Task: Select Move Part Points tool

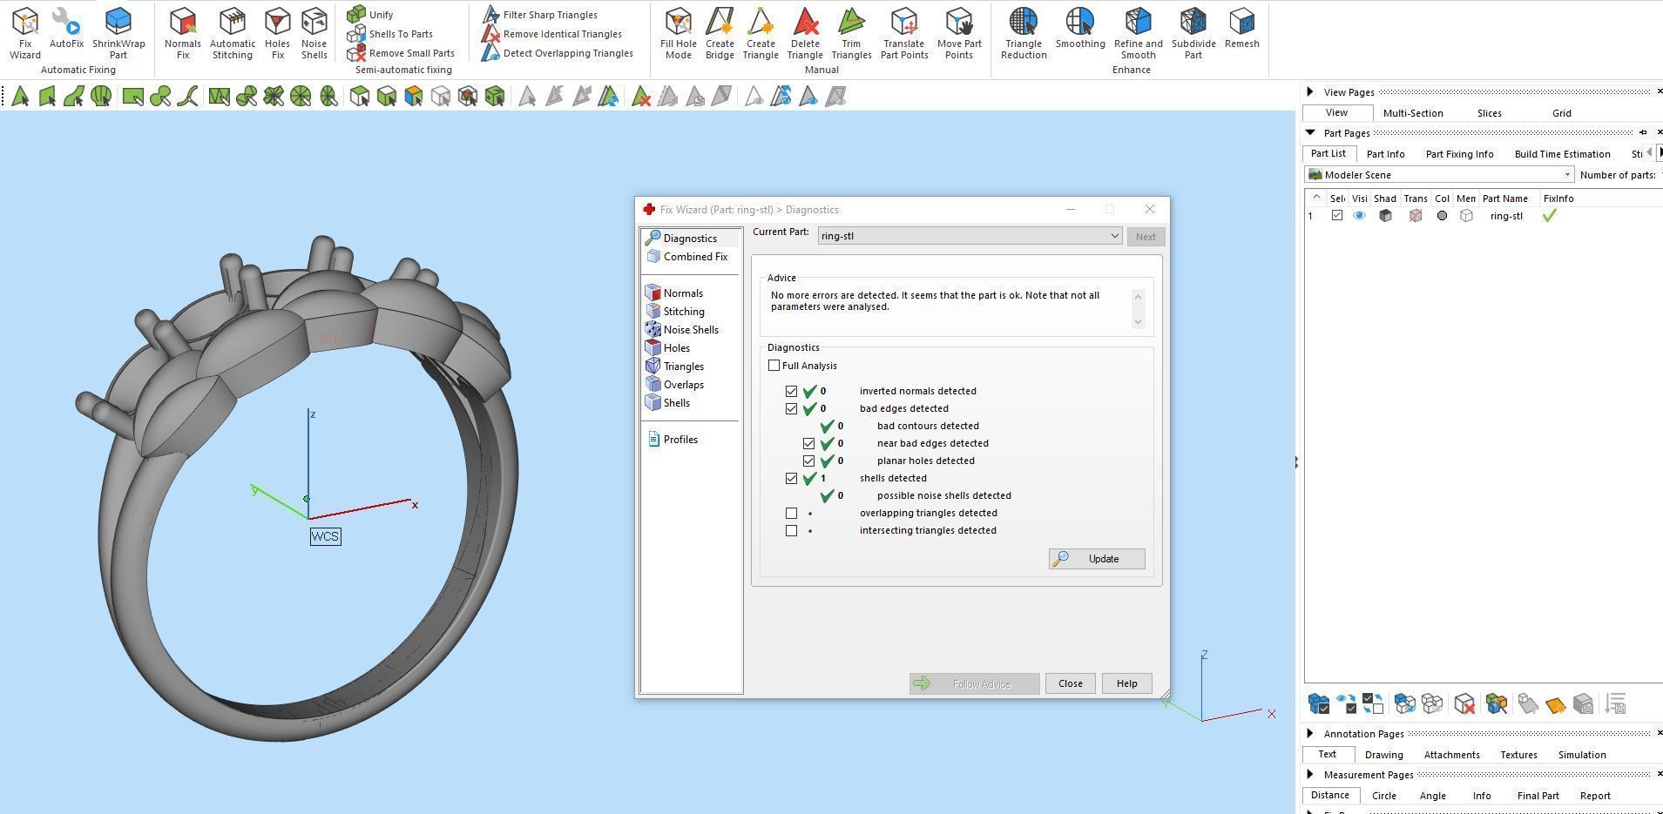Action: 959,34
